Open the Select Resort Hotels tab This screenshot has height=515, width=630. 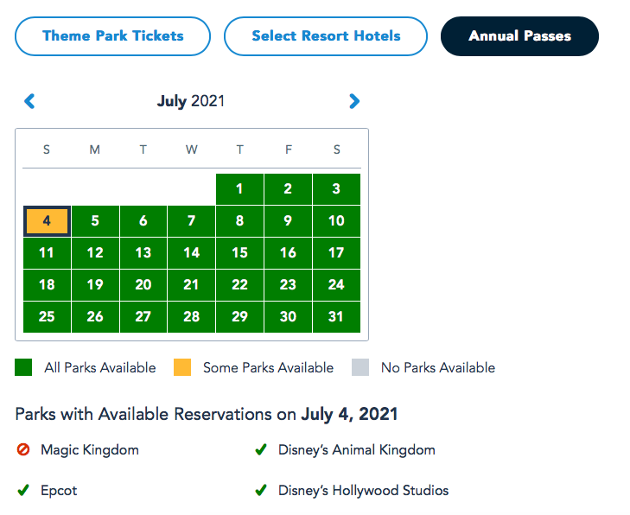326,36
